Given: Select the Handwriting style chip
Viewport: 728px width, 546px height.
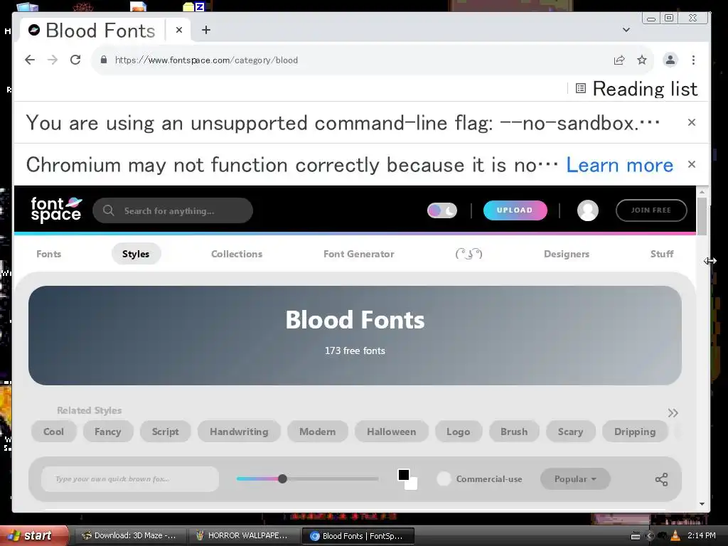Looking at the screenshot, I should click(x=239, y=432).
